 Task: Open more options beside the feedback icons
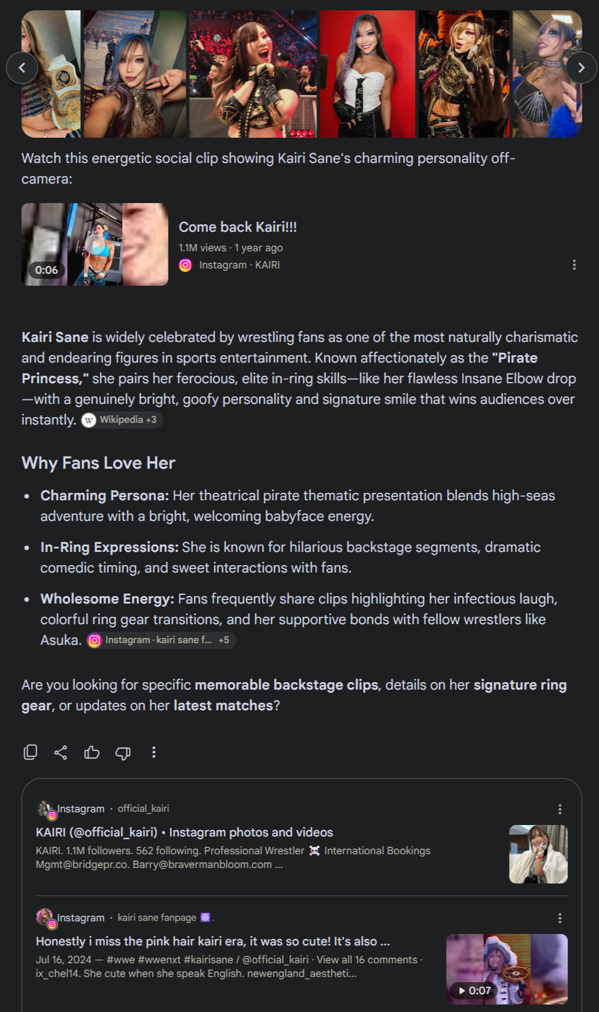(x=154, y=752)
